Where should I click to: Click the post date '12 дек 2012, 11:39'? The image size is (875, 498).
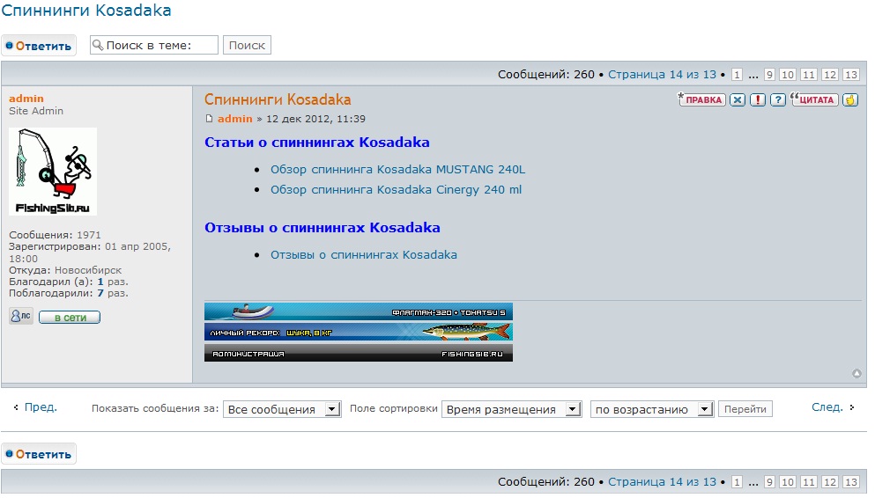point(315,119)
